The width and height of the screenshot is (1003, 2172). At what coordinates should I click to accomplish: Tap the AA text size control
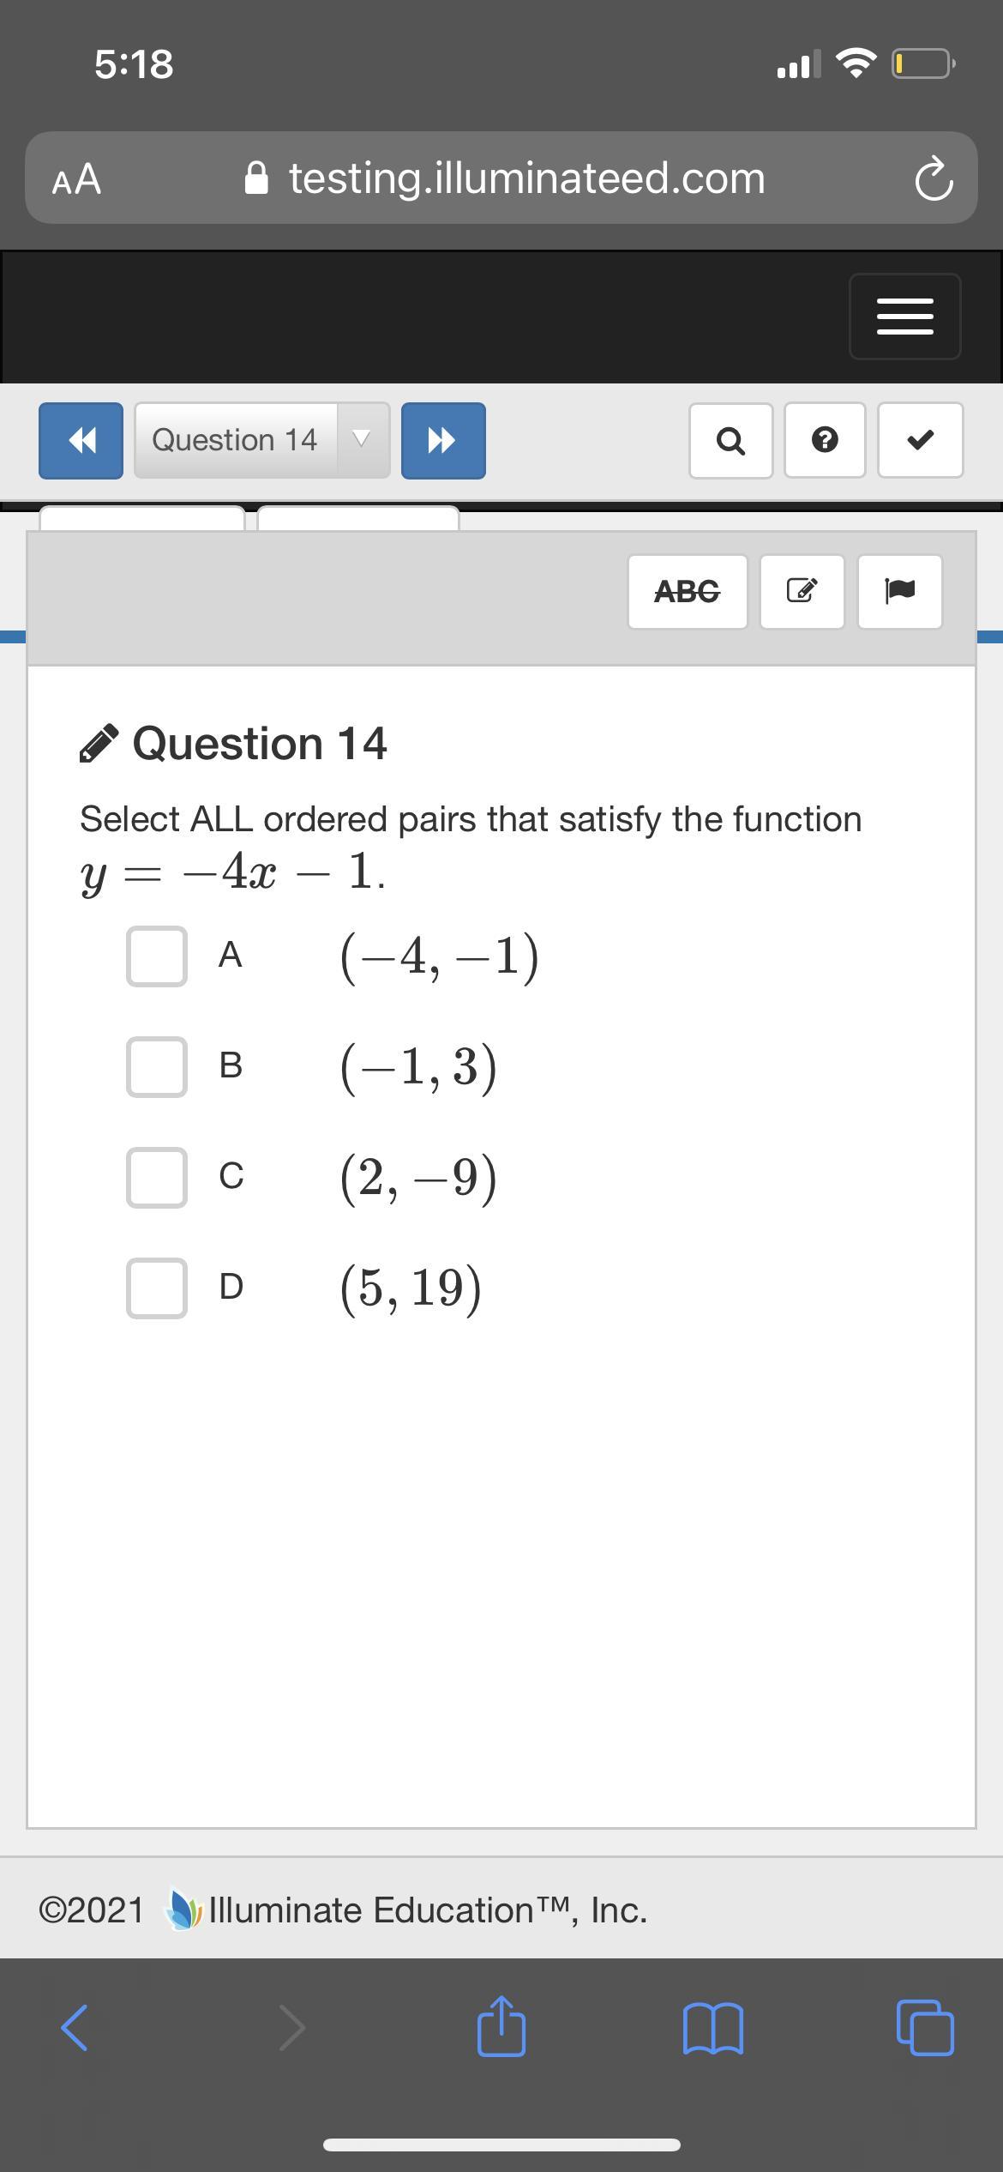click(x=76, y=179)
